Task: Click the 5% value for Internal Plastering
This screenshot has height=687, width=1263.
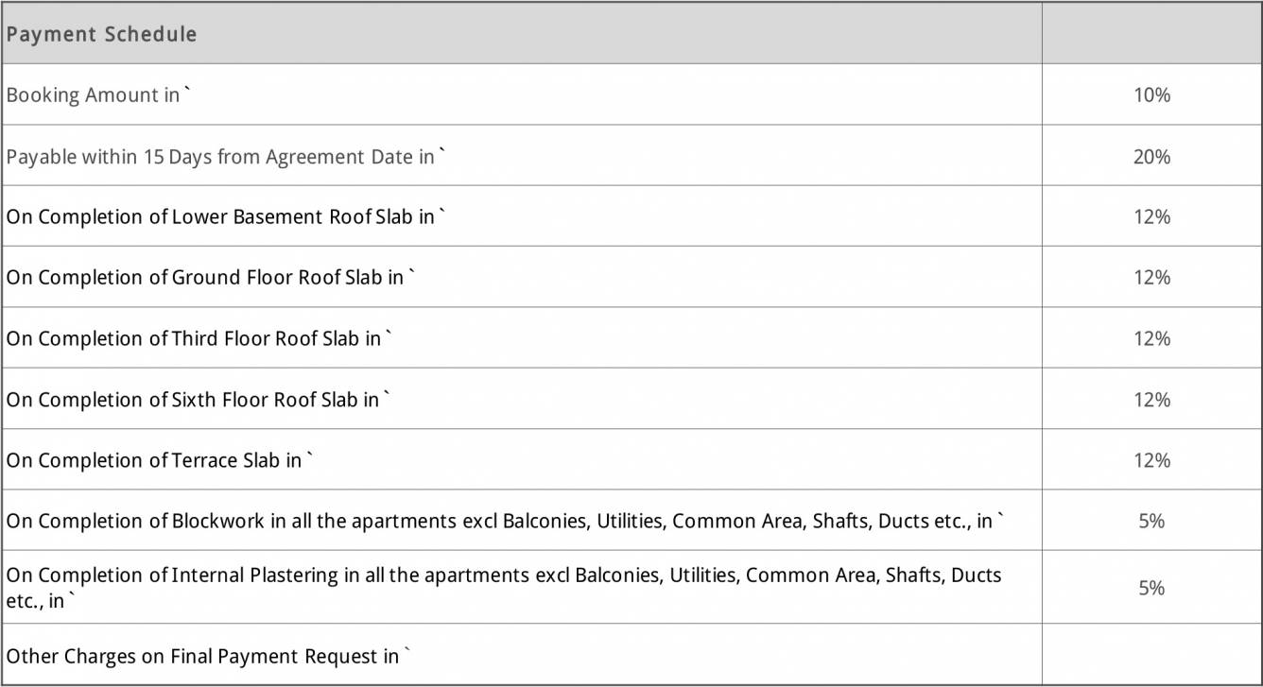Action: [x=1151, y=587]
